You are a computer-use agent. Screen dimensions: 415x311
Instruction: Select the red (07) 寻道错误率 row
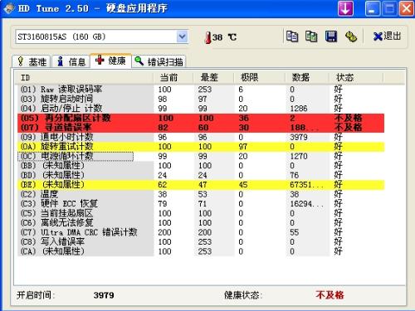(x=201, y=128)
